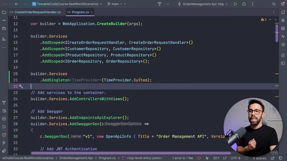
Task: Click the Build hammer icon in toolbar
Action: point(160,4)
